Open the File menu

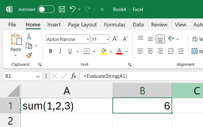click(12, 25)
